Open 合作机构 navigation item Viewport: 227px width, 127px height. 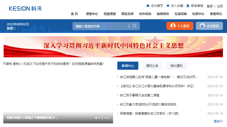pyautogui.click(x=145, y=14)
